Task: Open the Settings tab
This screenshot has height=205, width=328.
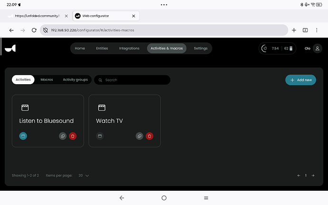Action: (201, 49)
